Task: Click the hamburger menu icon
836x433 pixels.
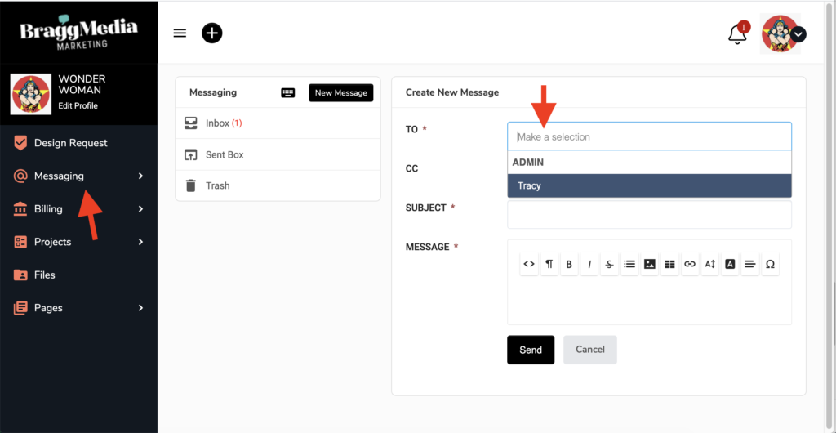Action: tap(180, 33)
